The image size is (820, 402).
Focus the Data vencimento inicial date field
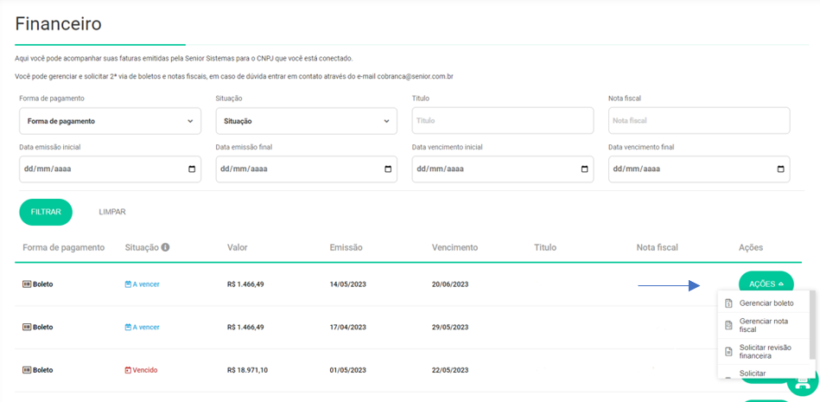coord(503,169)
